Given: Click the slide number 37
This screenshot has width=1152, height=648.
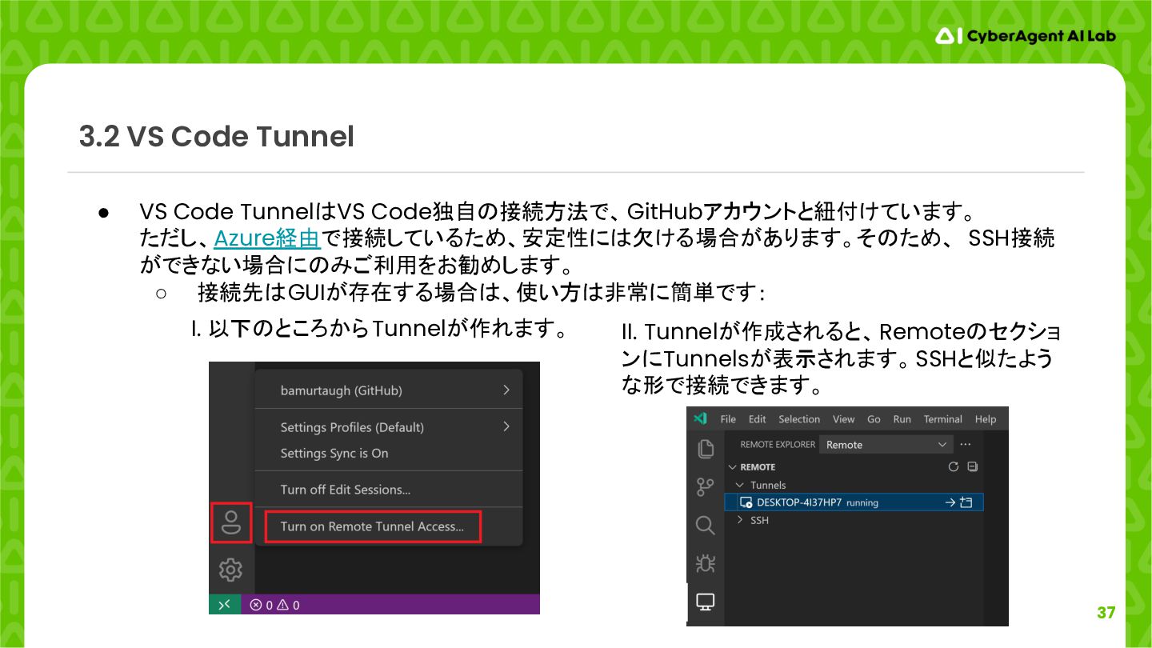Looking at the screenshot, I should tap(1106, 613).
